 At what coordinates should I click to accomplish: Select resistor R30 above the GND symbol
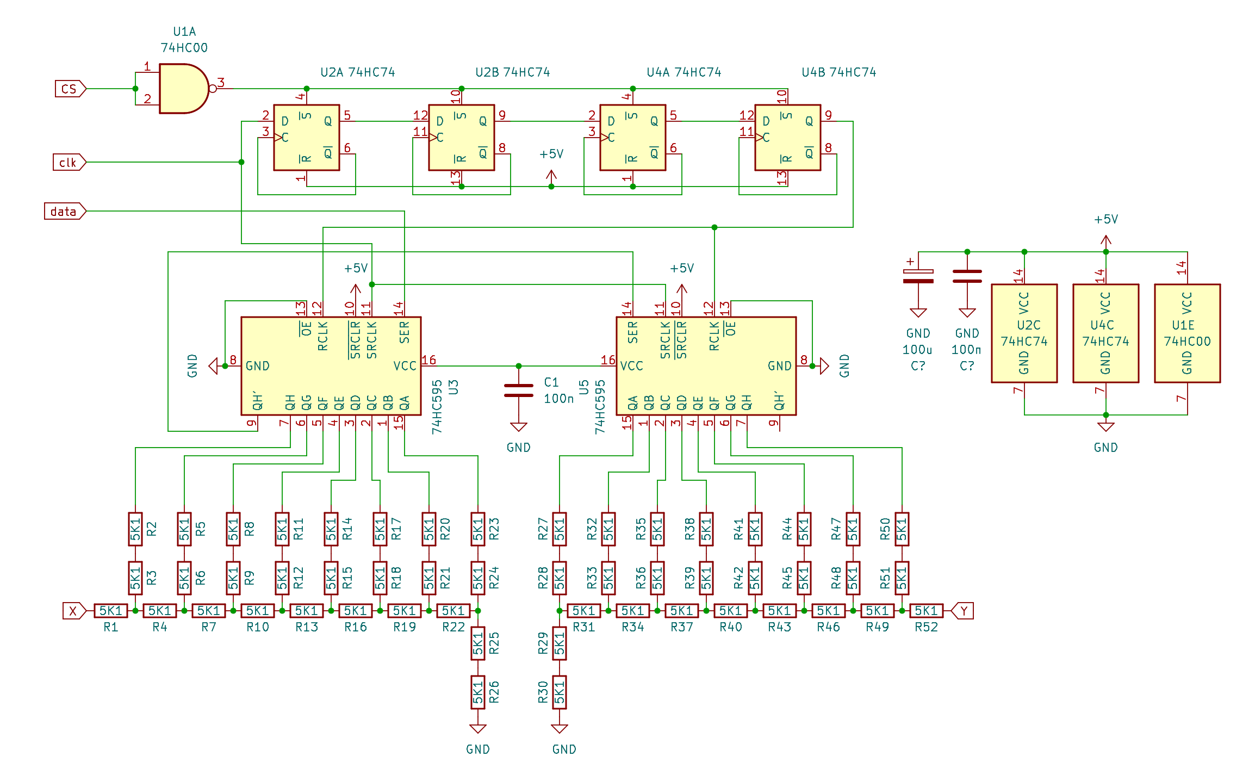coord(559,692)
